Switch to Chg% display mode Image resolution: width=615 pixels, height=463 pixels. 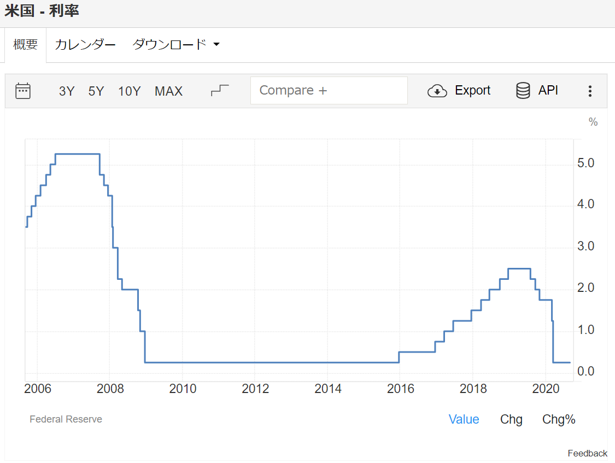pos(559,419)
